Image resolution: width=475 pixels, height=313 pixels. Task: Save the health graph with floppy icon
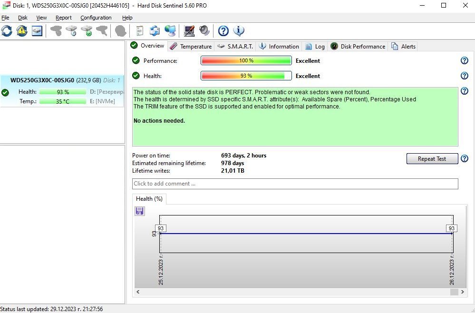(x=140, y=211)
